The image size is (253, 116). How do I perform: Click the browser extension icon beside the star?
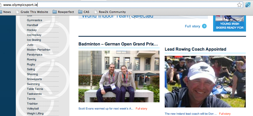point(248,5)
